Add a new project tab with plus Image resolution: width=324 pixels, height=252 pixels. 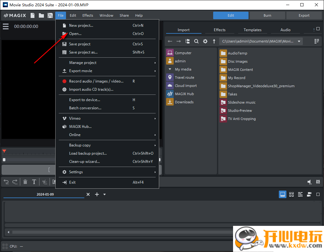(x=97, y=194)
